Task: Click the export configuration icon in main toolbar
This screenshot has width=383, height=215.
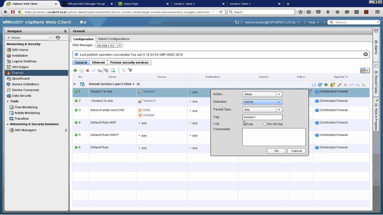Action: coord(113,70)
